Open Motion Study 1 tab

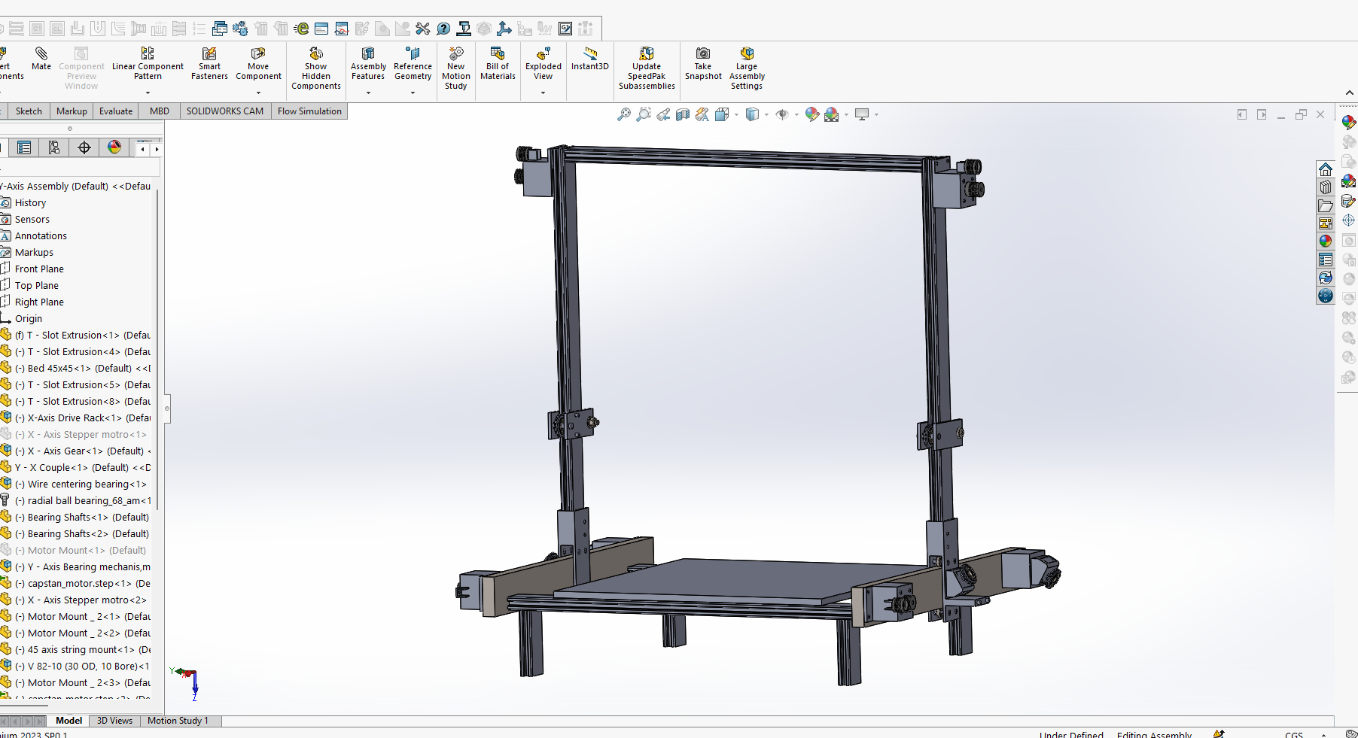pos(178,721)
